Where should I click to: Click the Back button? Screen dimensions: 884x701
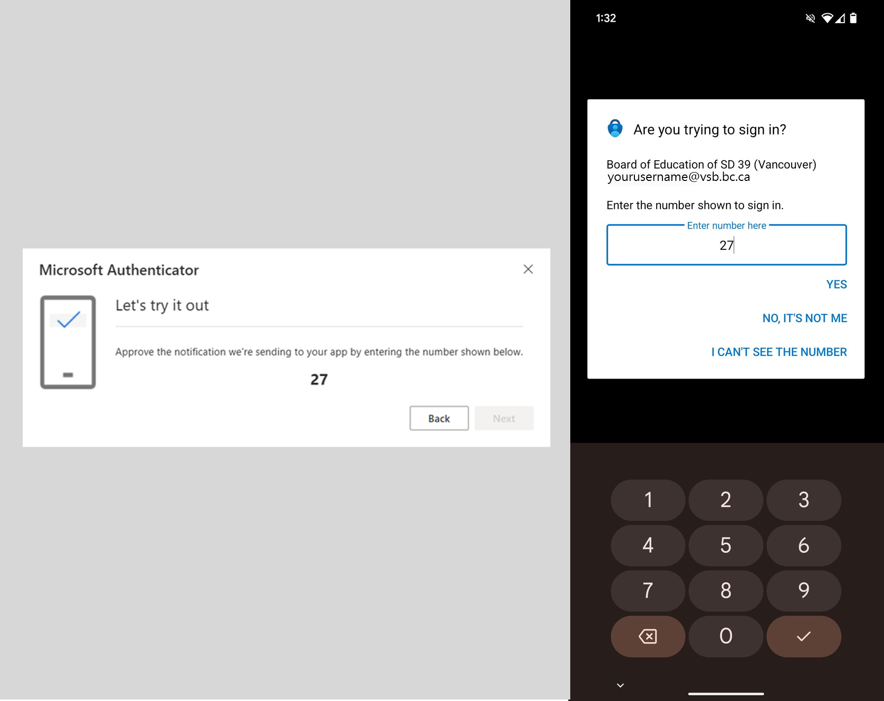439,418
